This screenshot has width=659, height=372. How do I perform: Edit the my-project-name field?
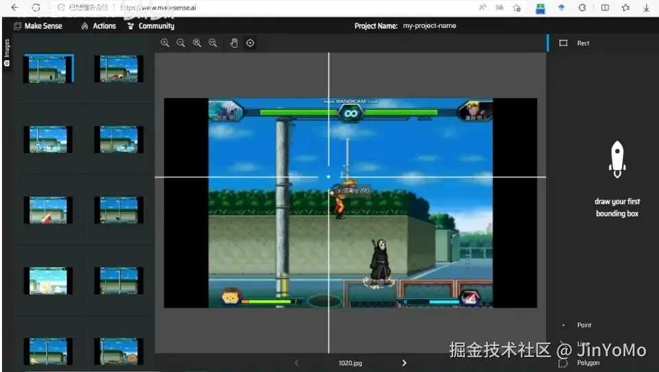[x=430, y=25]
